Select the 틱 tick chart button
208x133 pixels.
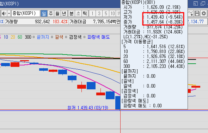pos(85,13)
